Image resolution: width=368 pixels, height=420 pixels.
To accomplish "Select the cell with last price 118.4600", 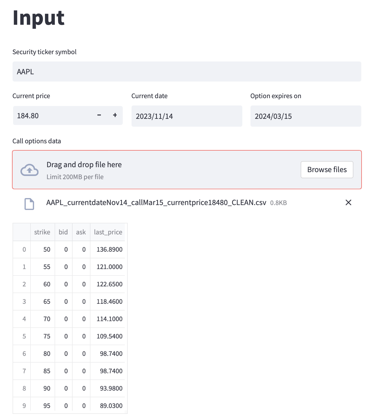I will tap(108, 302).
